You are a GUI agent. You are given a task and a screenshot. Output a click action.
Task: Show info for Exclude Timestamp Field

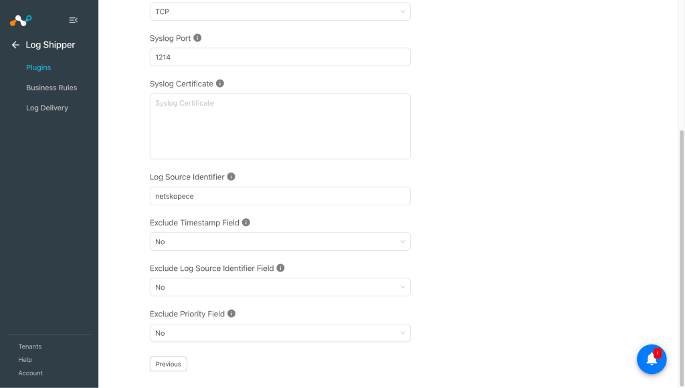pyautogui.click(x=246, y=222)
